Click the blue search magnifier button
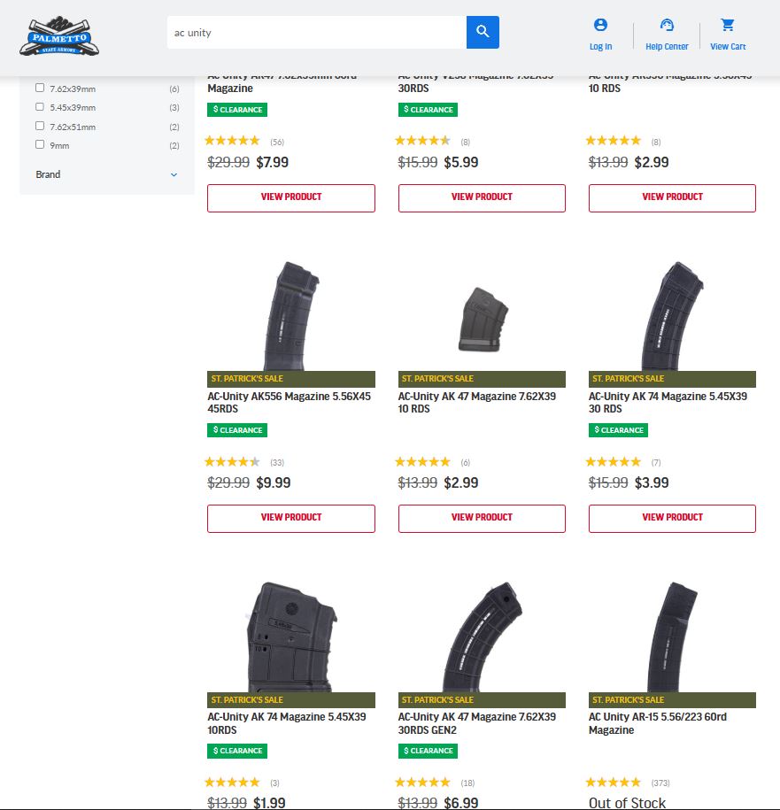 [483, 32]
